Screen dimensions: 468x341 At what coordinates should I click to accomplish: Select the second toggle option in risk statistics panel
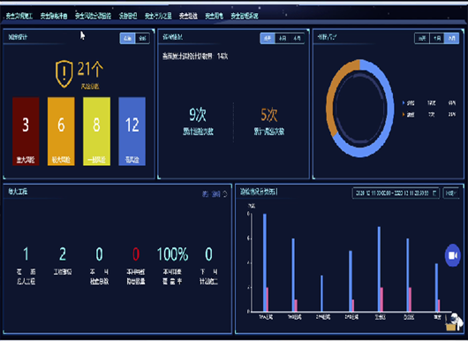(x=142, y=38)
